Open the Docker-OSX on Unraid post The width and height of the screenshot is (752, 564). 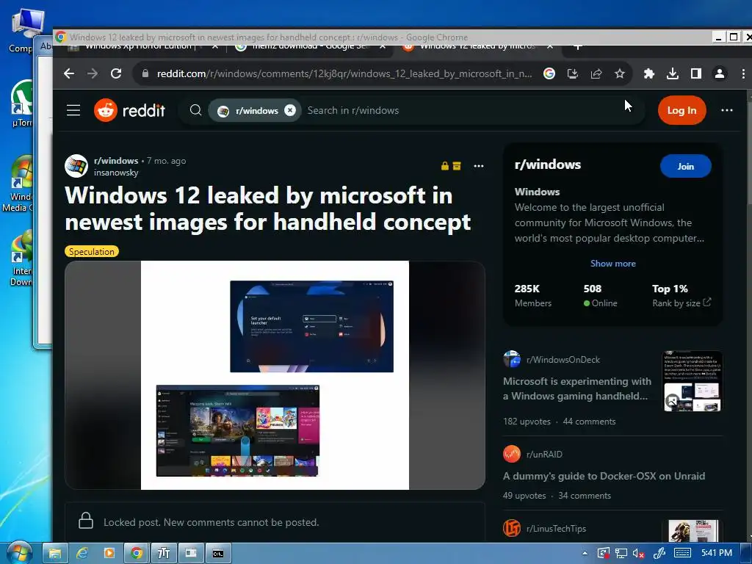tap(604, 476)
